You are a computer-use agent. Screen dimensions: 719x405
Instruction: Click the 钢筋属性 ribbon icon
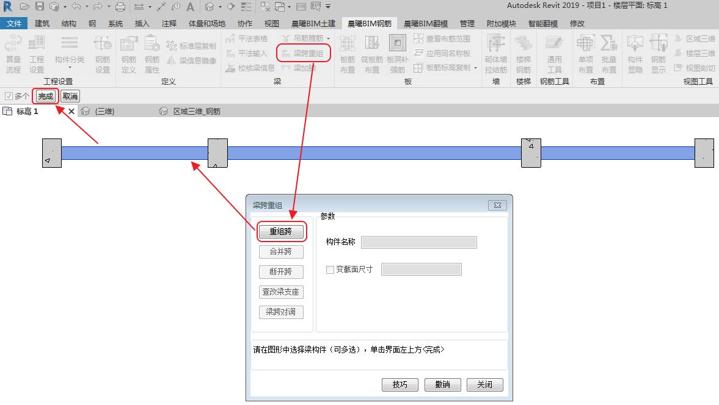point(152,54)
